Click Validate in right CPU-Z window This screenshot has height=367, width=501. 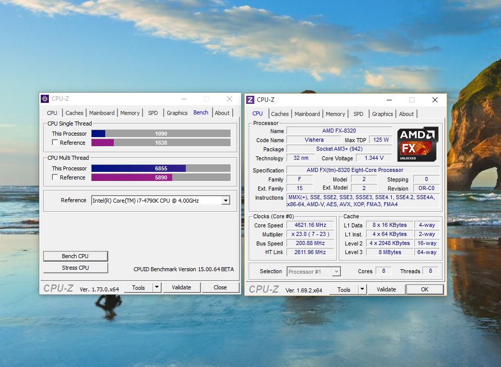click(x=386, y=289)
